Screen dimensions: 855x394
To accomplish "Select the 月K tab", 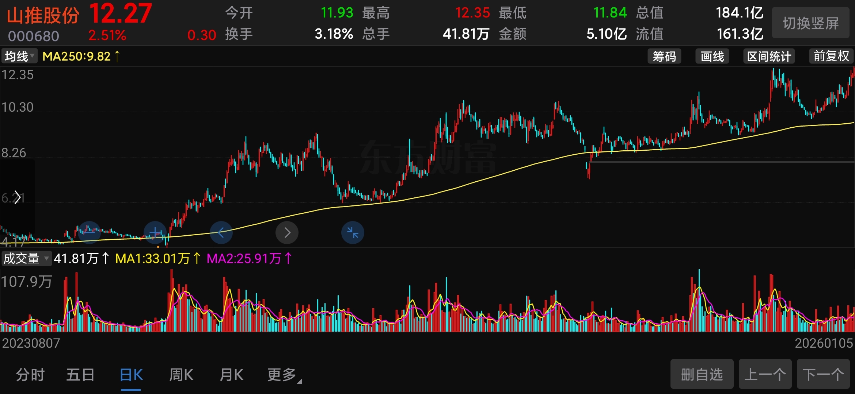I will click(x=231, y=375).
